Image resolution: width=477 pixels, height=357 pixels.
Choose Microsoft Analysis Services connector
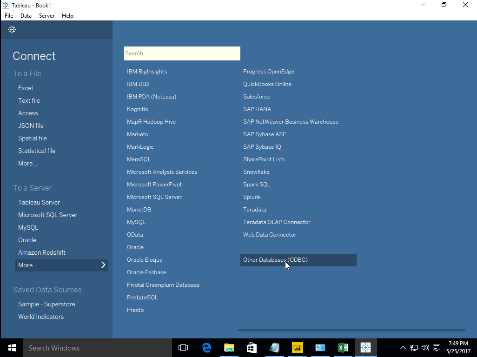(x=162, y=172)
